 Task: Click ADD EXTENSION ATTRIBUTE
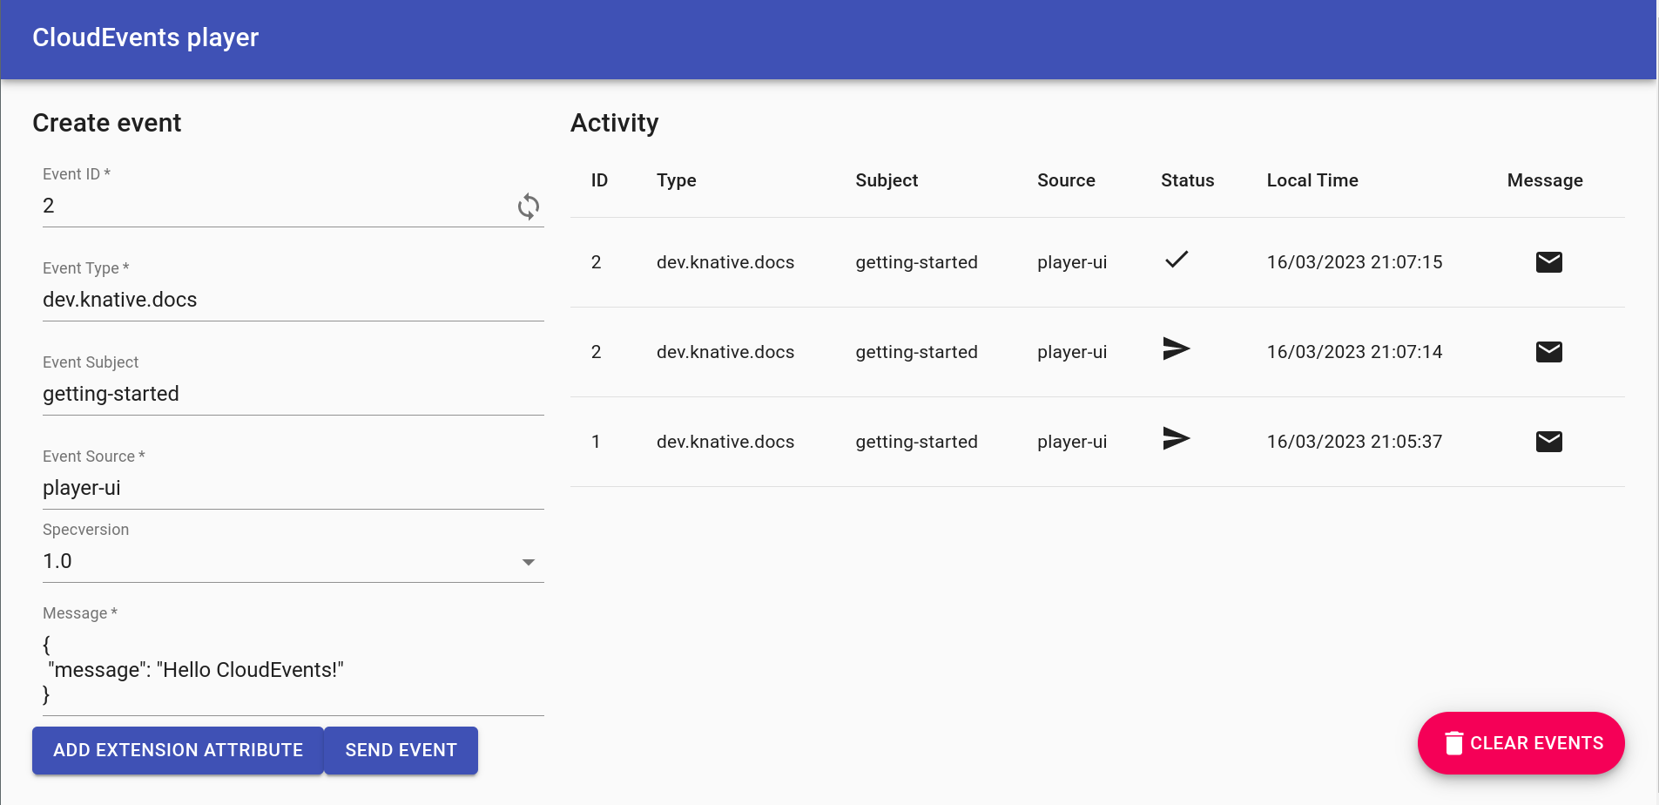(177, 750)
